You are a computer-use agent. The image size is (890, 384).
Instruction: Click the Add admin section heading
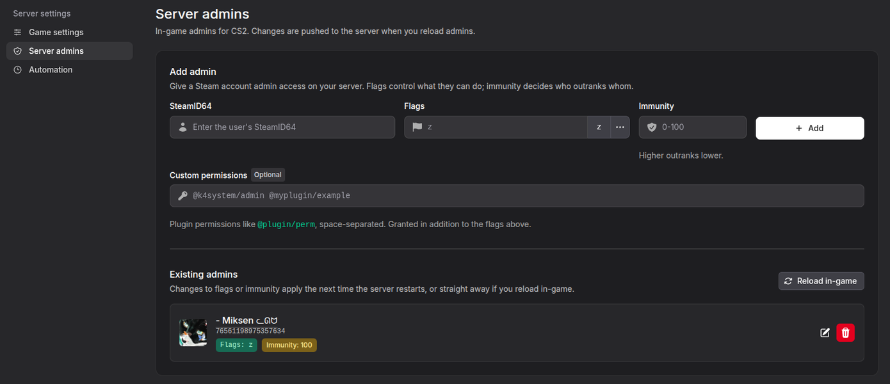point(193,72)
